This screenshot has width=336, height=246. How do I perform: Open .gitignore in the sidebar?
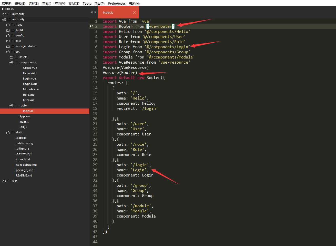(22, 149)
